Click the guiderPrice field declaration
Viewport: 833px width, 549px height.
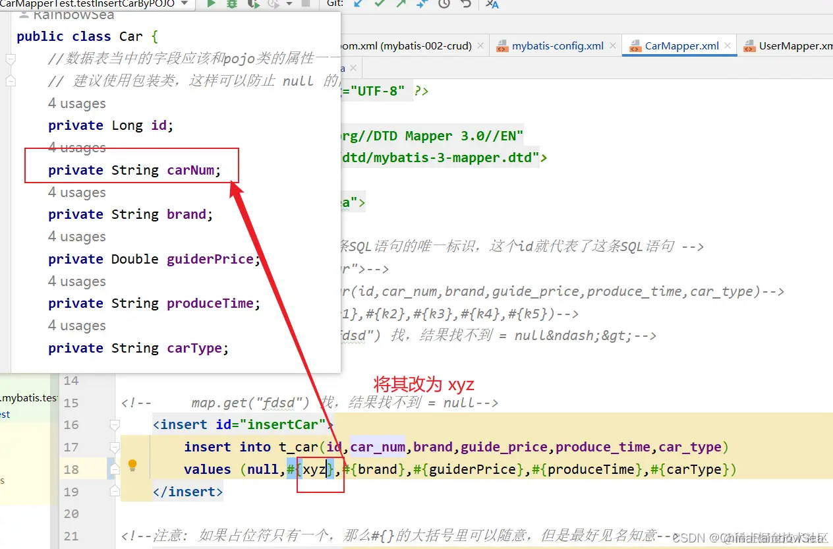[x=154, y=259]
